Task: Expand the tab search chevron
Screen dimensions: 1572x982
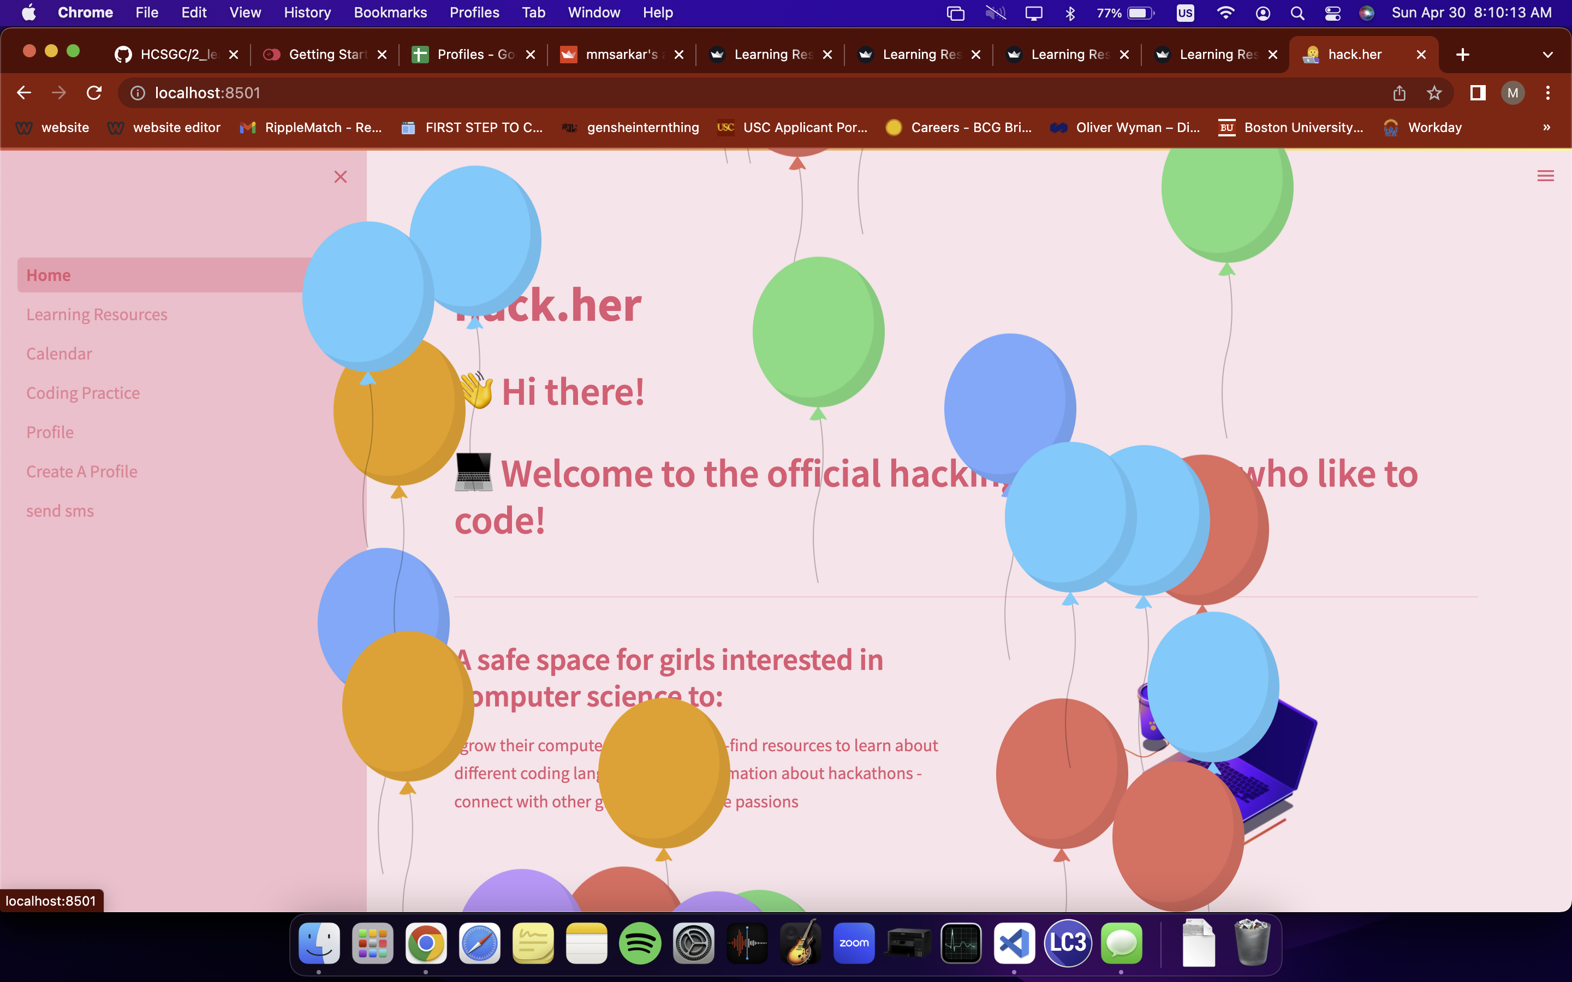Action: point(1547,55)
